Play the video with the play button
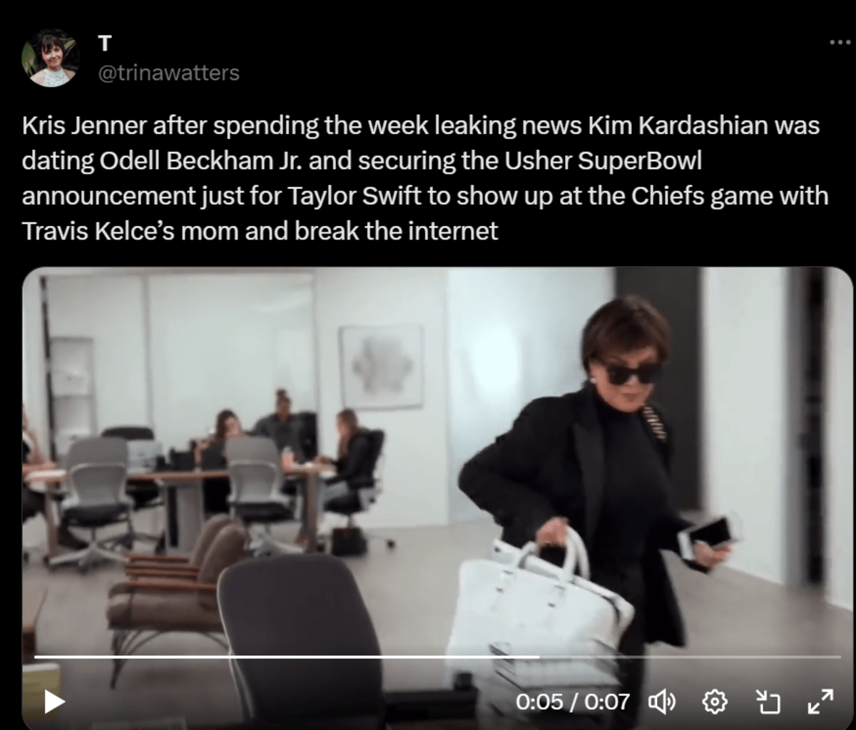 (54, 702)
